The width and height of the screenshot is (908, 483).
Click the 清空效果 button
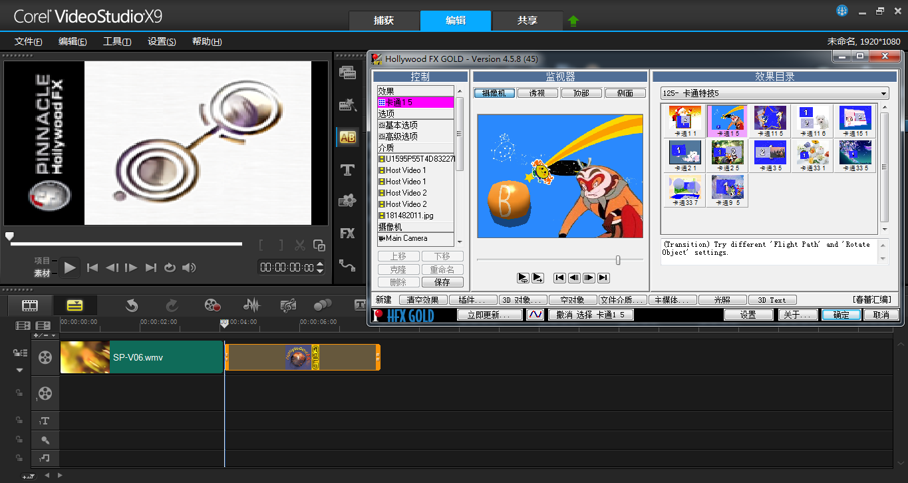click(x=422, y=300)
